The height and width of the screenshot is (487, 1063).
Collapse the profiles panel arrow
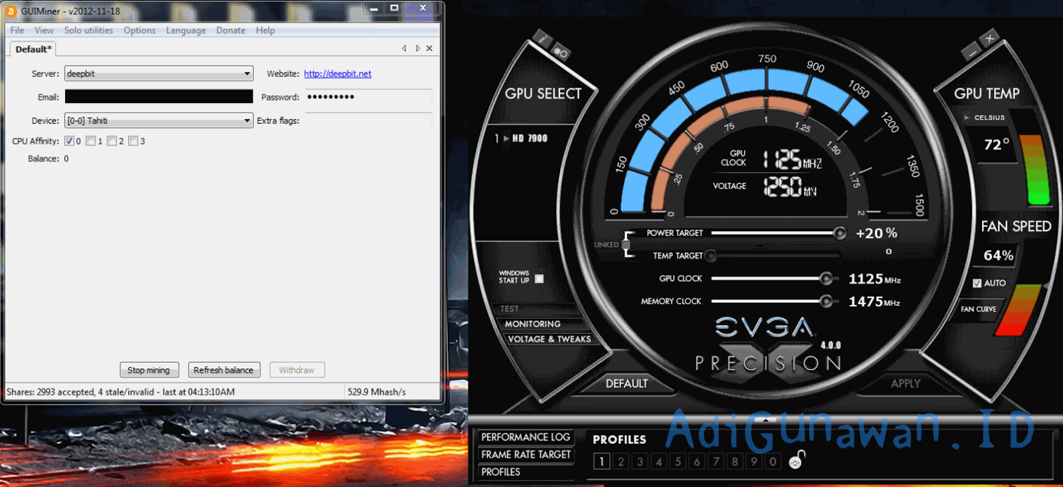(x=766, y=420)
